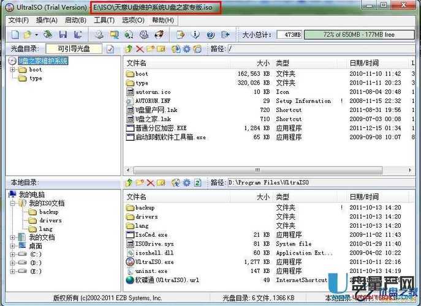Click the Save As toolbar icon
This screenshot has width=421, height=306.
[78, 35]
